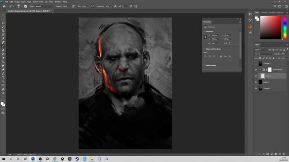Viewport: 289px width, 162px height.
Task: Toggle pressure for opacity icon
Action: pyautogui.click(x=73, y=6)
